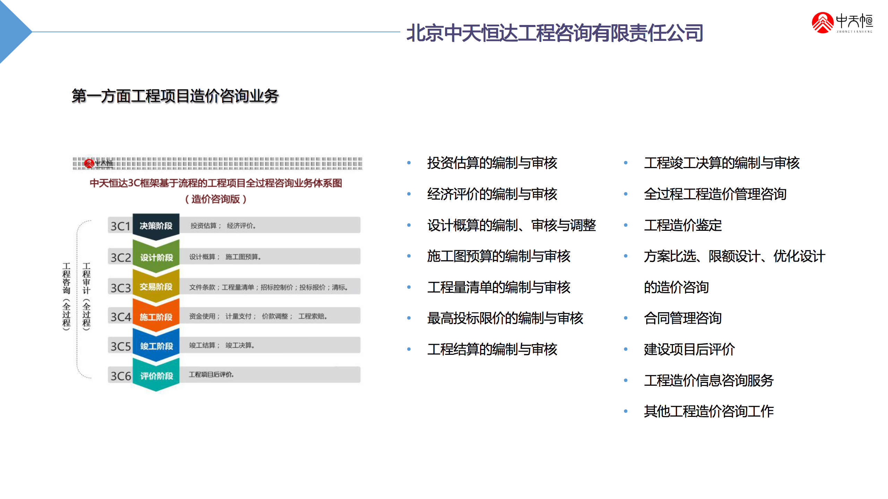Click the row text 工程项目后评价。

tap(211, 375)
